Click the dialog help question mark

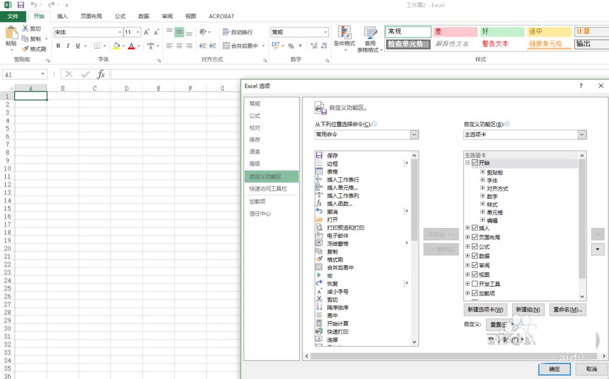(x=581, y=86)
